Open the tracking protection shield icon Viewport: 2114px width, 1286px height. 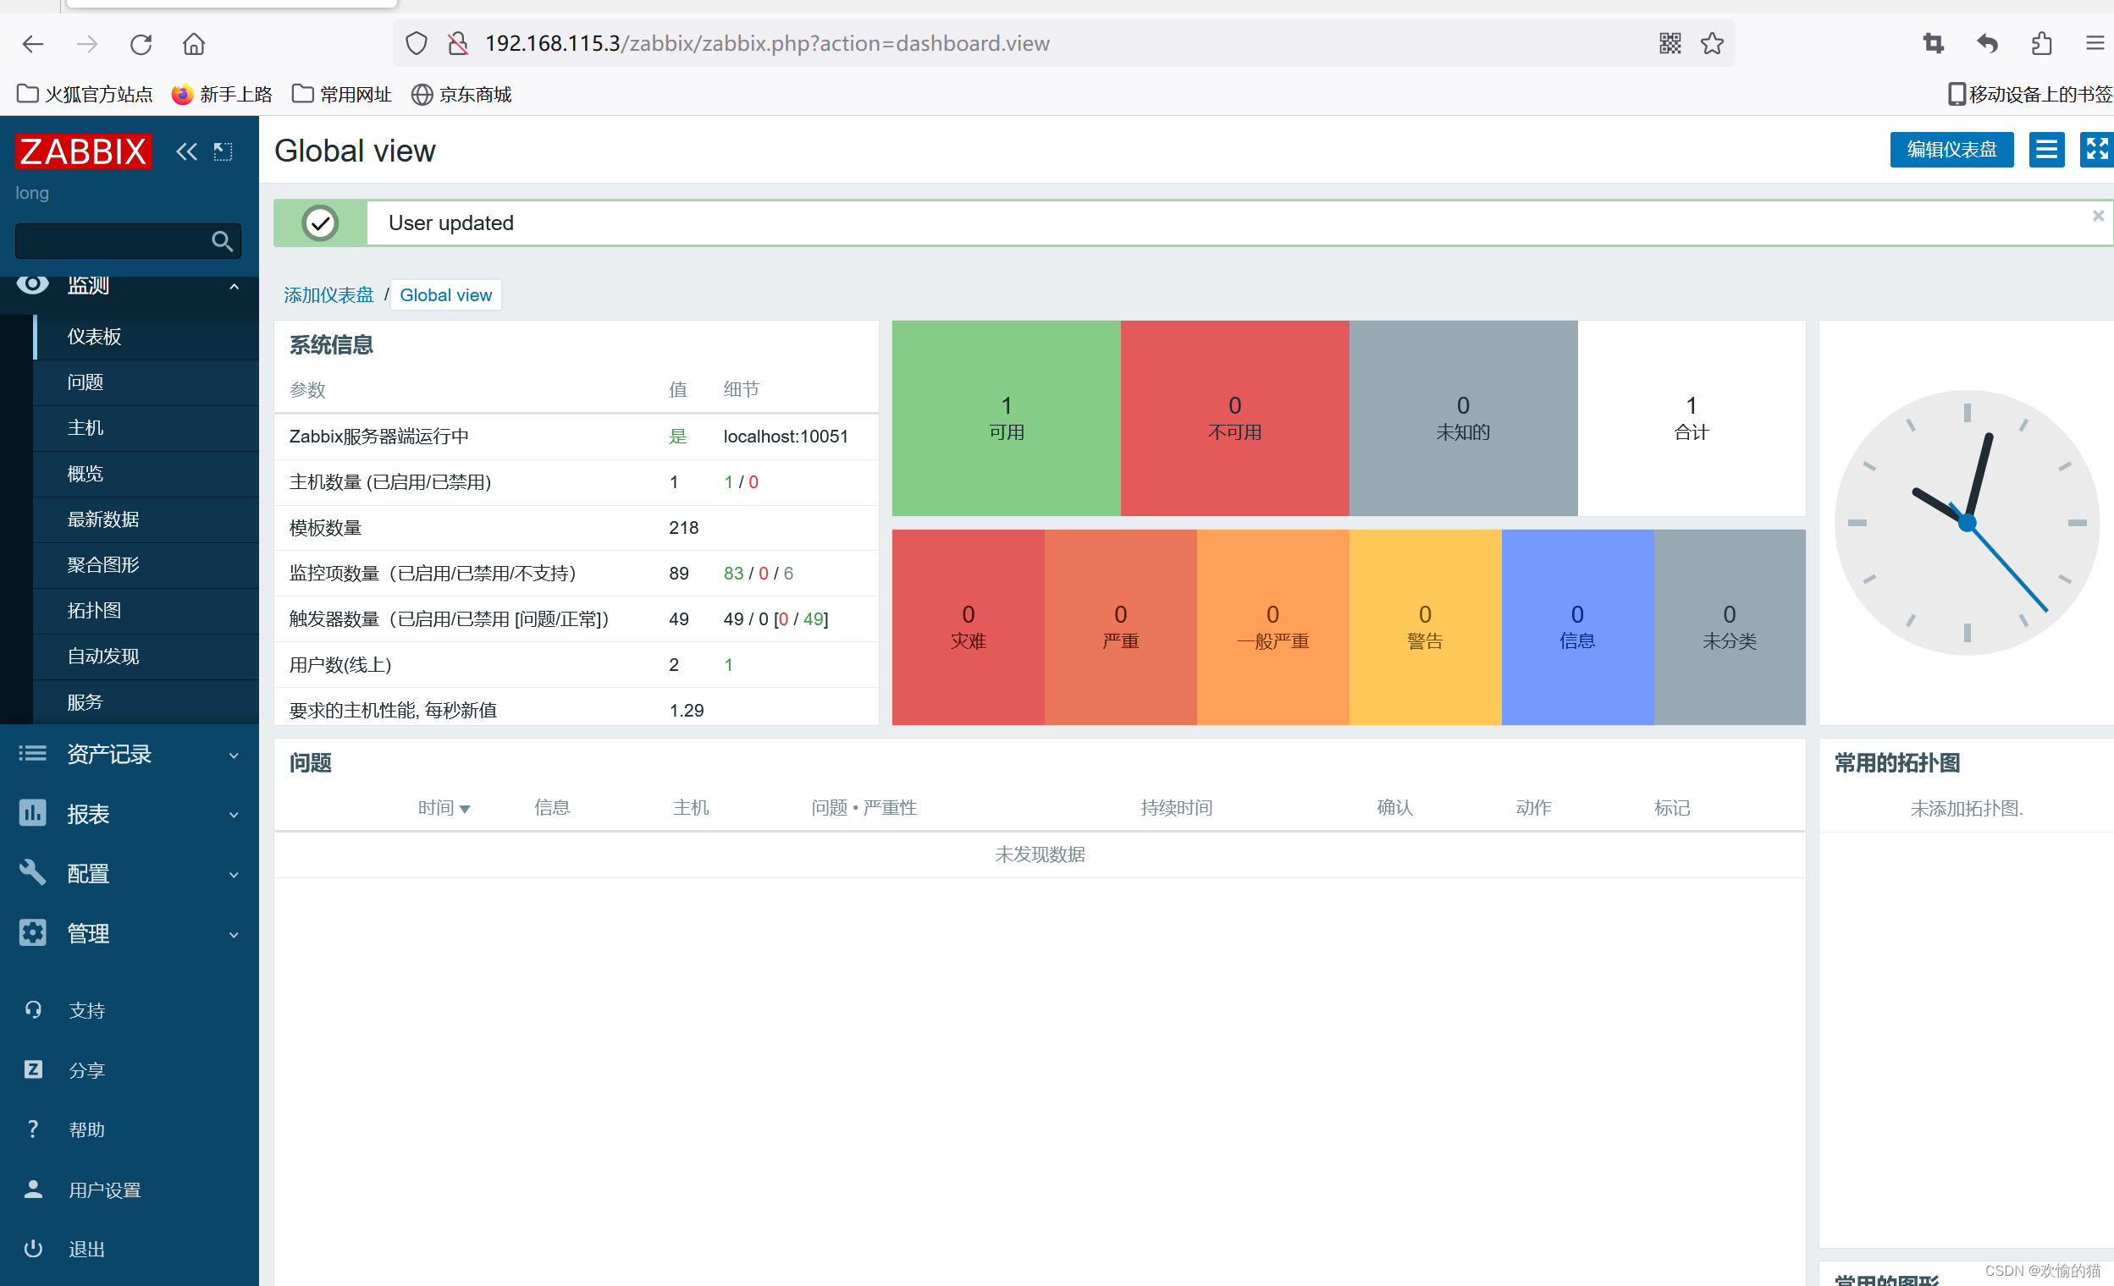click(x=416, y=44)
